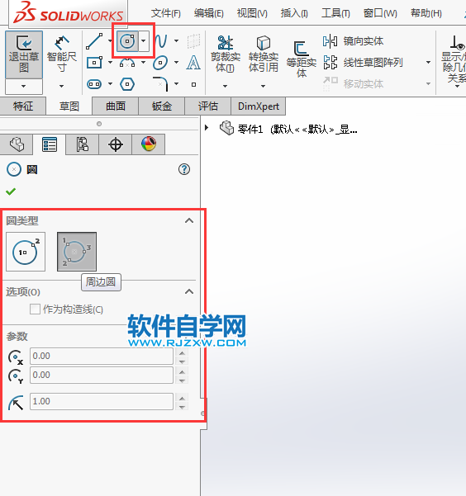Image resolution: width=466 pixels, height=496 pixels.
Task: Select the Polygon sketch tool
Action: [x=127, y=84]
